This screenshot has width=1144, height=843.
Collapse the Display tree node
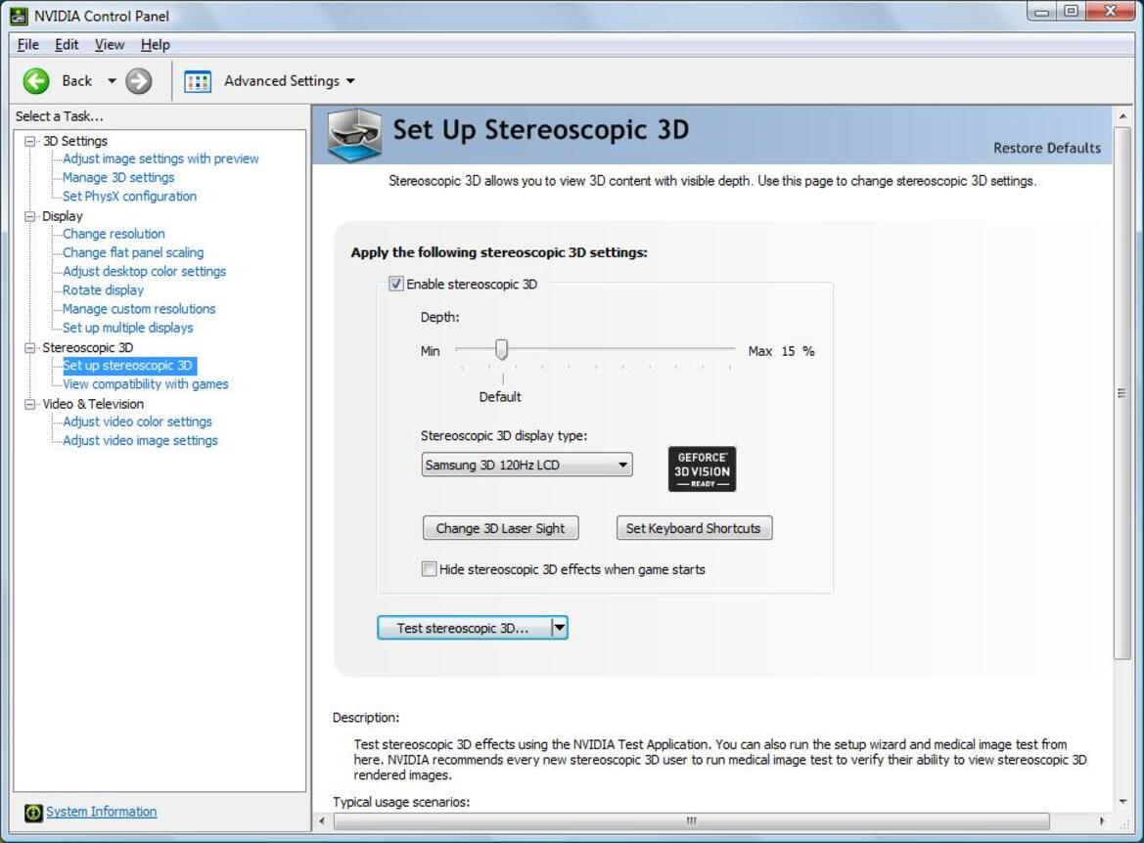[x=30, y=216]
